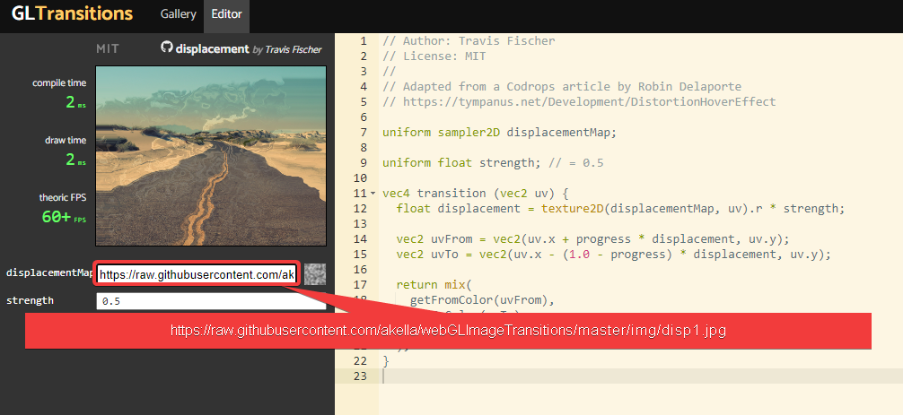Click the theoric FPS 60+ readout

(63, 209)
